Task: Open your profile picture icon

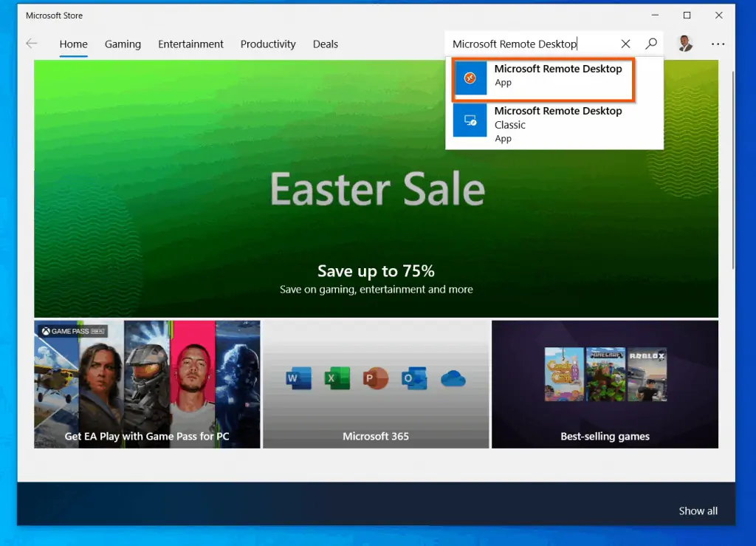Action: [685, 44]
